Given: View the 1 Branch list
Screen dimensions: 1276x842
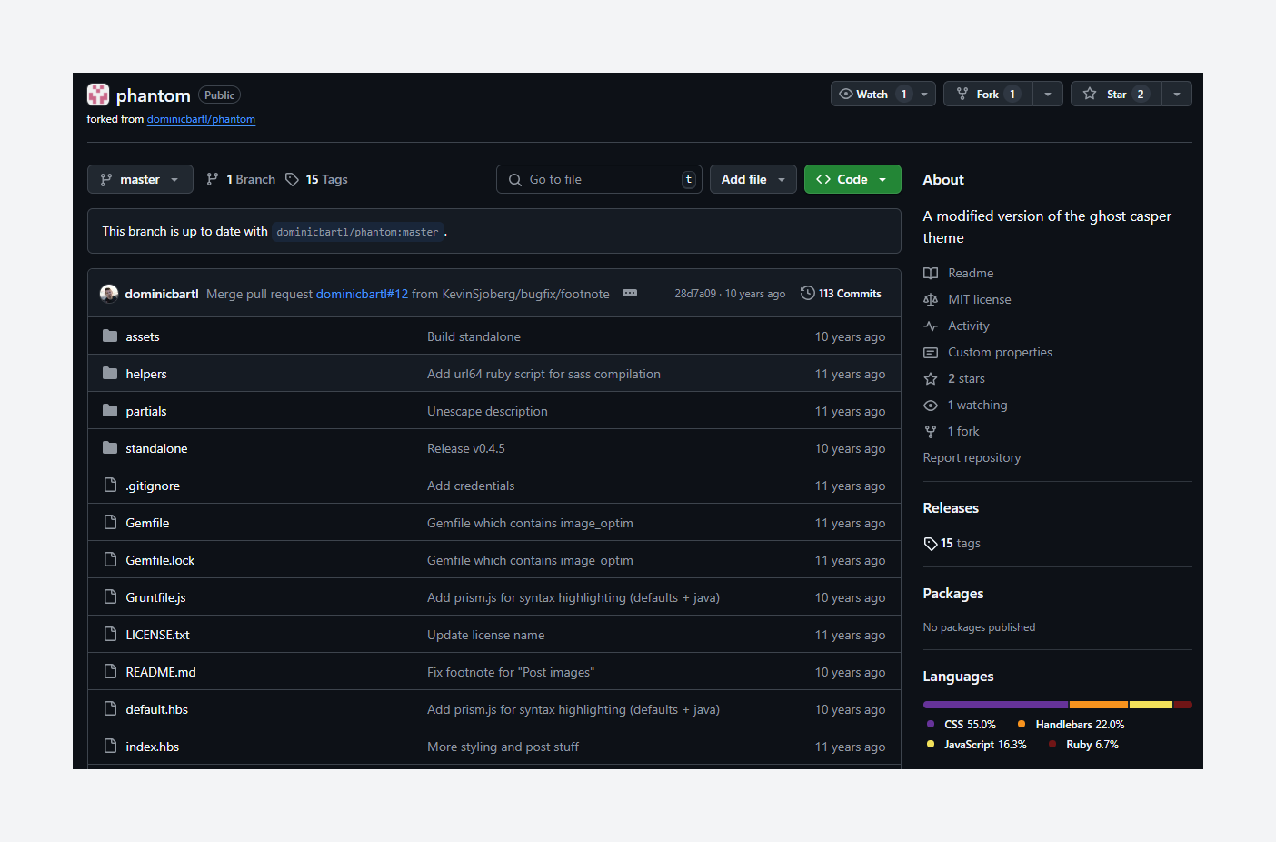Looking at the screenshot, I should click(241, 179).
